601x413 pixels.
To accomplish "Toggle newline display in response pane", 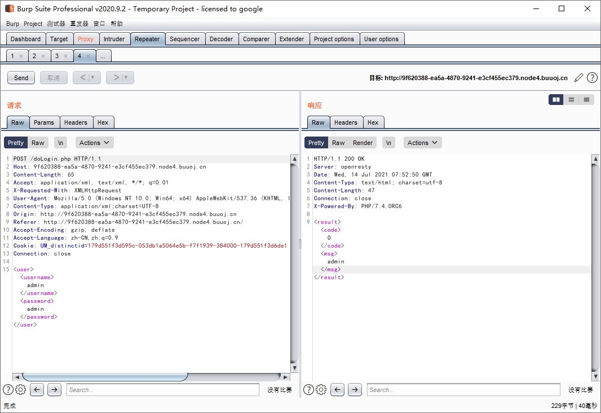I will (x=388, y=143).
